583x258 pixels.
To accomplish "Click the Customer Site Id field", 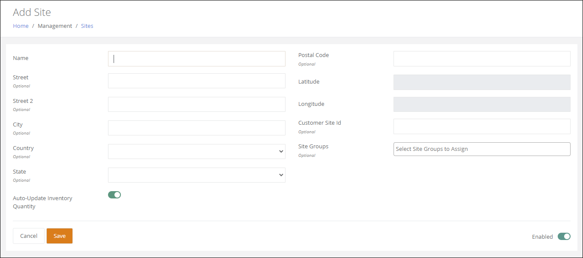I will click(x=482, y=126).
